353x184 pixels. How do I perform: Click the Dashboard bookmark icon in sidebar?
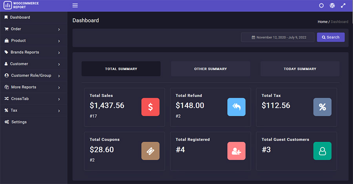pos(6,17)
